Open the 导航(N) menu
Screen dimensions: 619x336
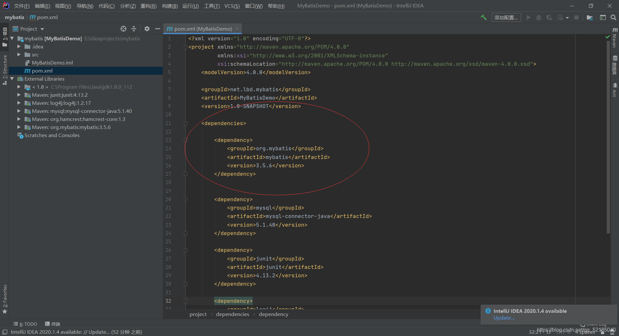pos(85,6)
